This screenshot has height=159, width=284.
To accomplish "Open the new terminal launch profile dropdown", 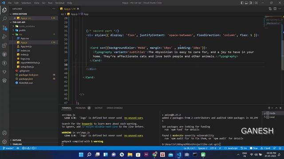I will click(272, 108).
